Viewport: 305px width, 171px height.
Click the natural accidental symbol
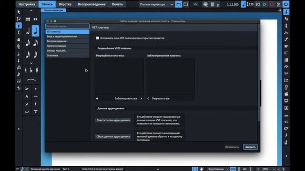point(25,70)
